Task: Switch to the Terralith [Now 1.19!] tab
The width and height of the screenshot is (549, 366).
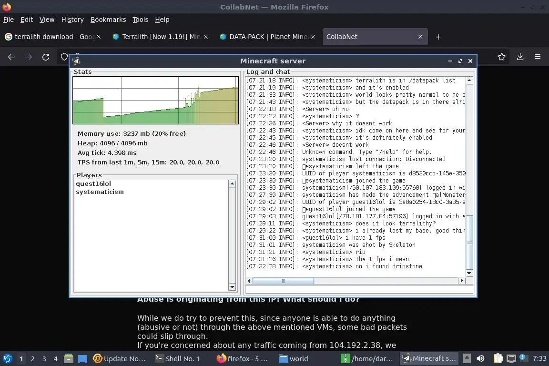Action: click(x=160, y=37)
